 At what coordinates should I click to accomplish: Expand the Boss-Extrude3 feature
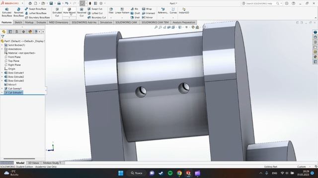pyautogui.click(x=2, y=81)
